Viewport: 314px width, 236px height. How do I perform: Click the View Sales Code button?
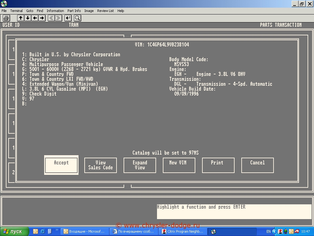(x=101, y=165)
